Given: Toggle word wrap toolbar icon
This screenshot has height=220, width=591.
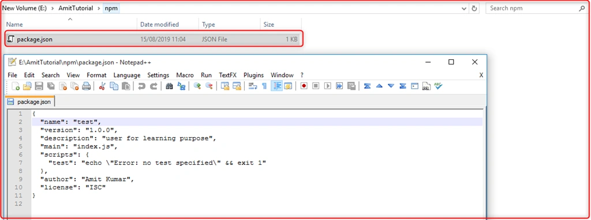Looking at the screenshot, I should [x=252, y=86].
